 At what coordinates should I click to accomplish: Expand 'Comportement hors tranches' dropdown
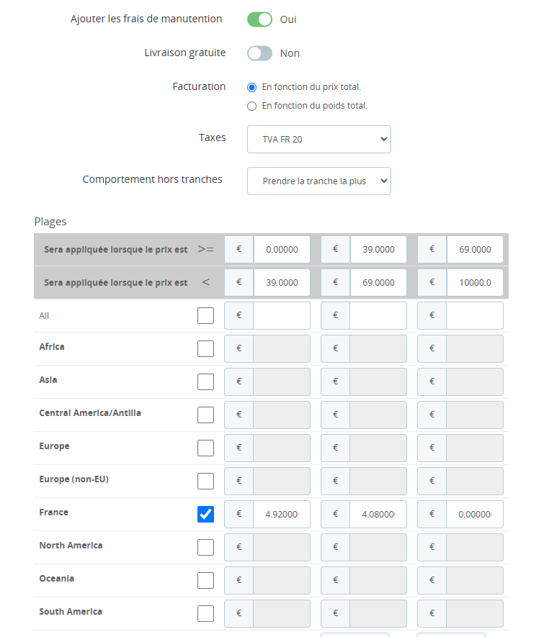click(x=318, y=181)
